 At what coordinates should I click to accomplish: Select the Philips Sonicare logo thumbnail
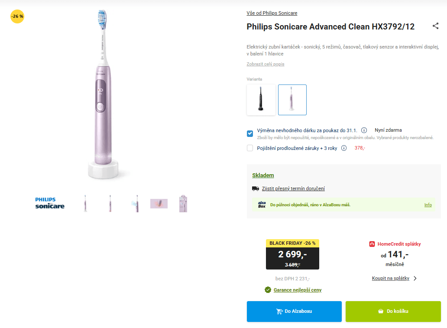49,203
